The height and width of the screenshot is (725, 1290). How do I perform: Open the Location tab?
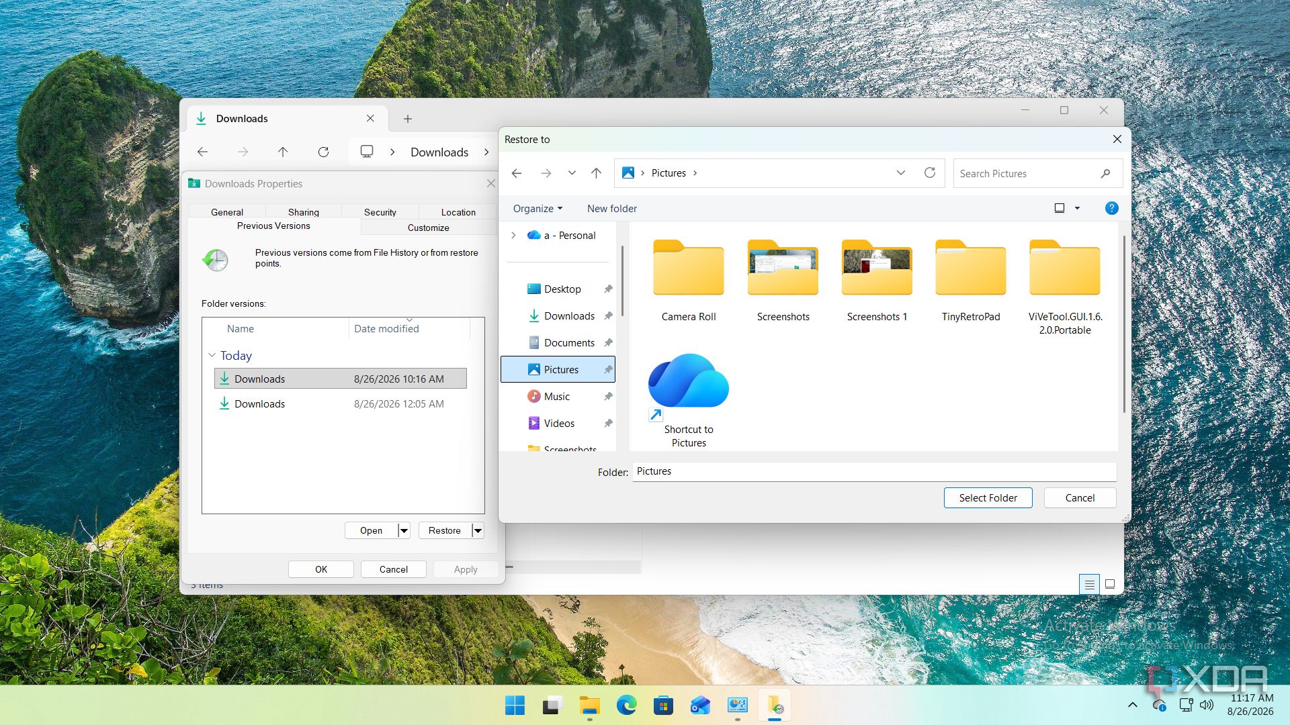(x=458, y=212)
